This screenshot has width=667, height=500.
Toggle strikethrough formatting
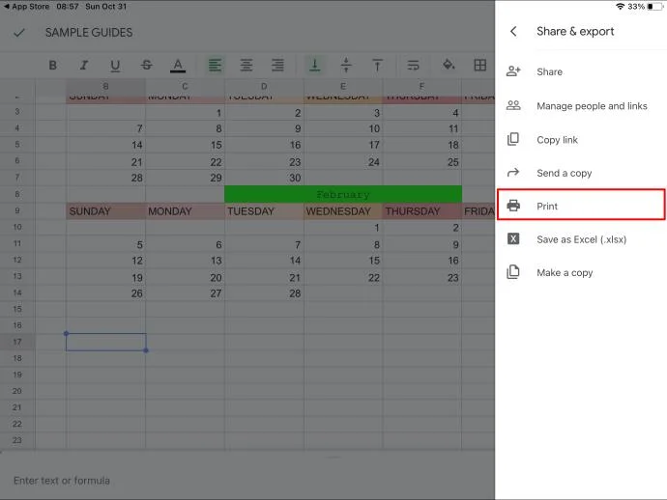[x=146, y=65]
